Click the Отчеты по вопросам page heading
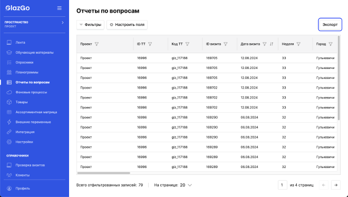Image resolution: width=348 pixels, height=197 pixels. (x=108, y=11)
